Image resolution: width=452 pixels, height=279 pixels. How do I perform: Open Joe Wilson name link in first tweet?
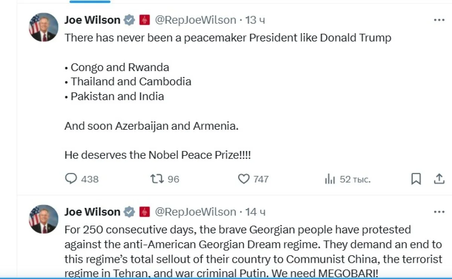(x=92, y=20)
